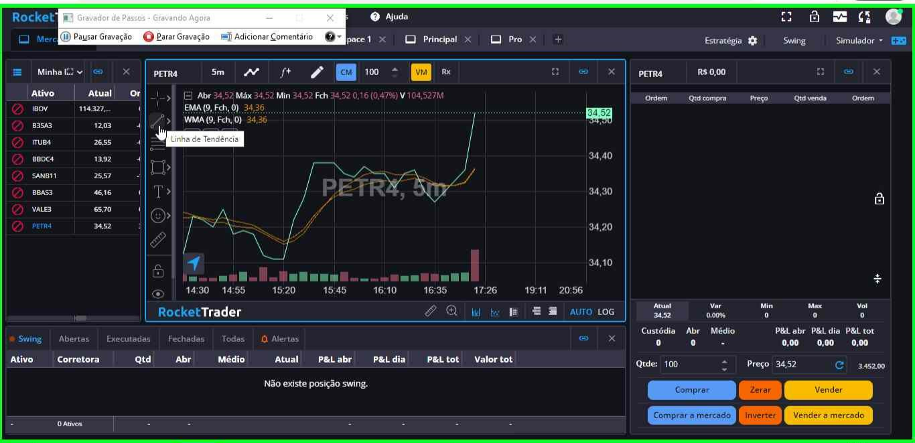Click the ruler icon in chart bottom bar

tap(431, 311)
